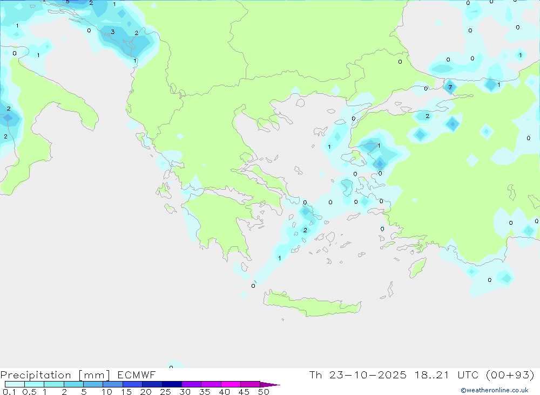The height and width of the screenshot is (395, 540).
Task: Select the 35–40 mm purple legend swatch
Action: coord(211,384)
